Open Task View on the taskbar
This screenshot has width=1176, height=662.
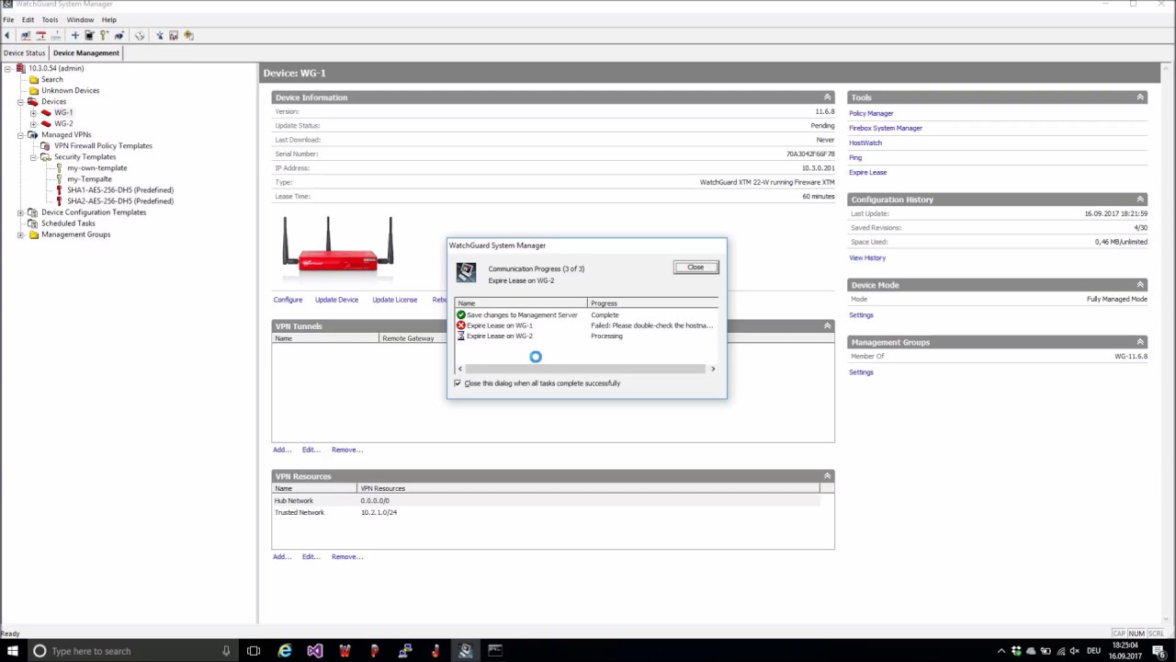tap(254, 651)
